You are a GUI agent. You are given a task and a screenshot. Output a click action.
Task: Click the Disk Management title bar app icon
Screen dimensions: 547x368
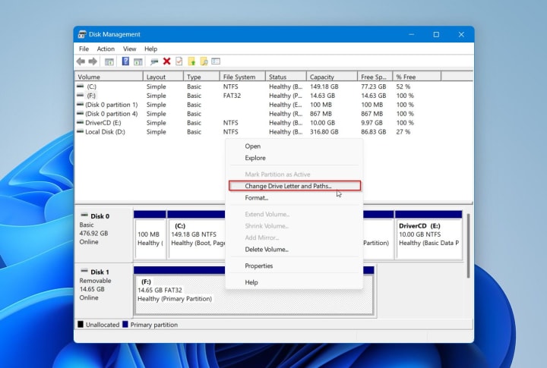click(x=82, y=34)
